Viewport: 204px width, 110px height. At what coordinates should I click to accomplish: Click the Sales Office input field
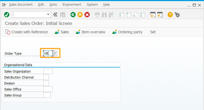[48, 89]
